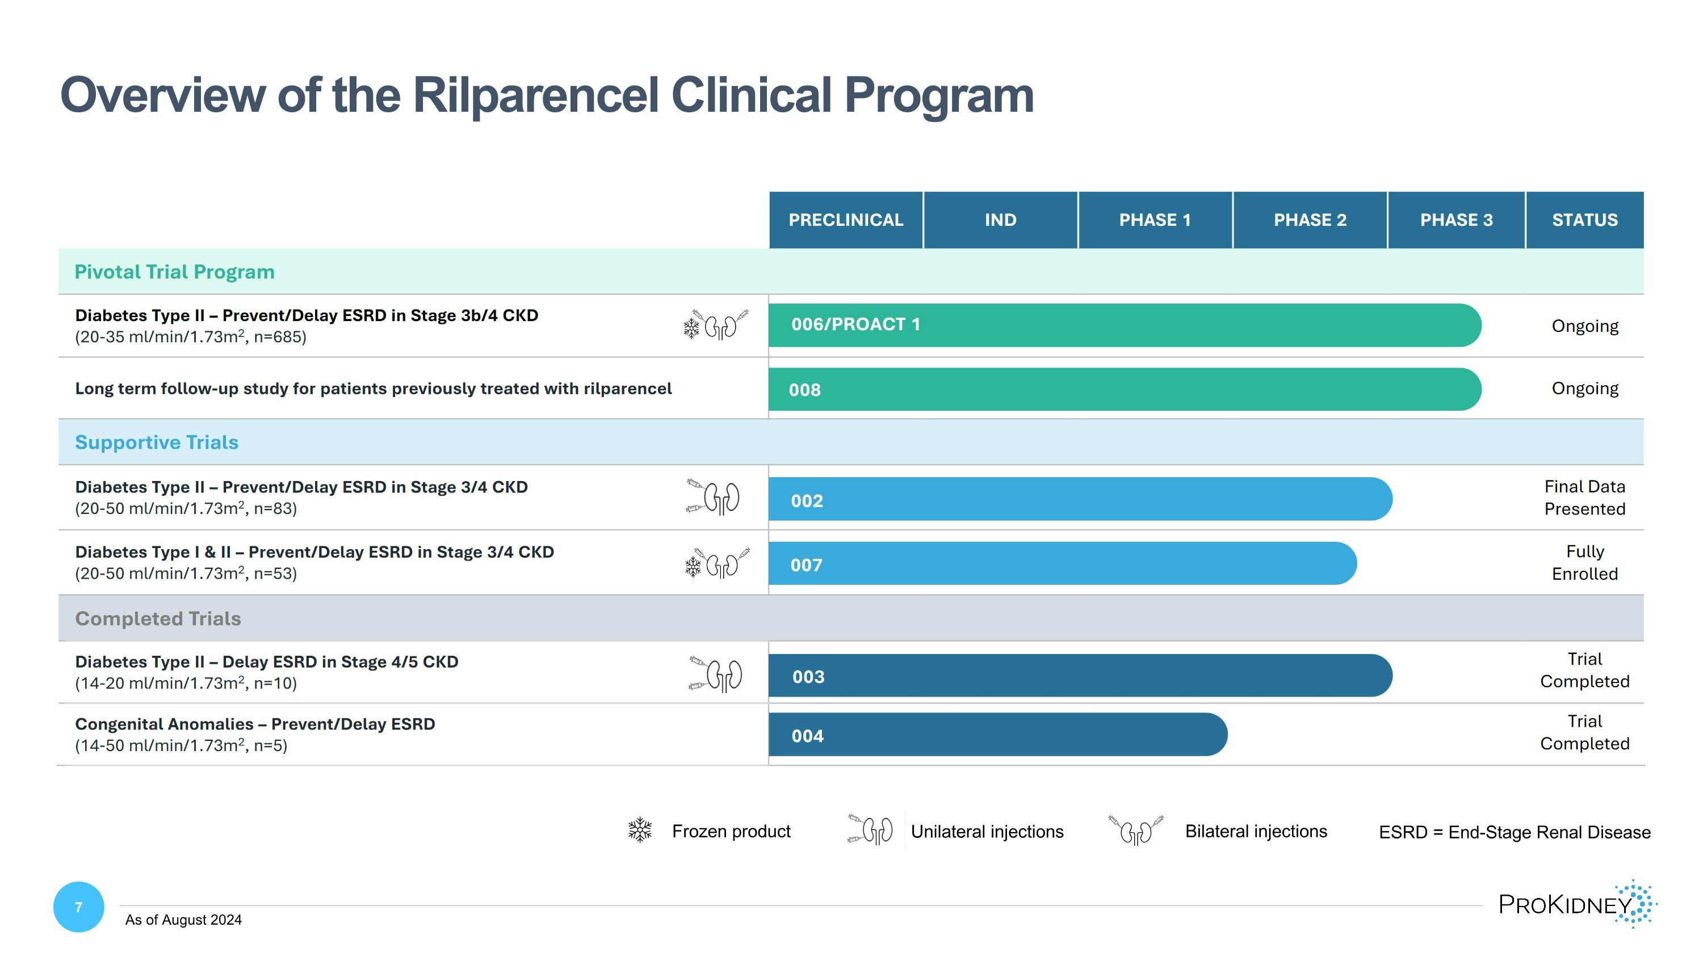Image resolution: width=1703 pixels, height=957 pixels.
Task: Click the n=5 enrollment detail line
Action: point(181,745)
